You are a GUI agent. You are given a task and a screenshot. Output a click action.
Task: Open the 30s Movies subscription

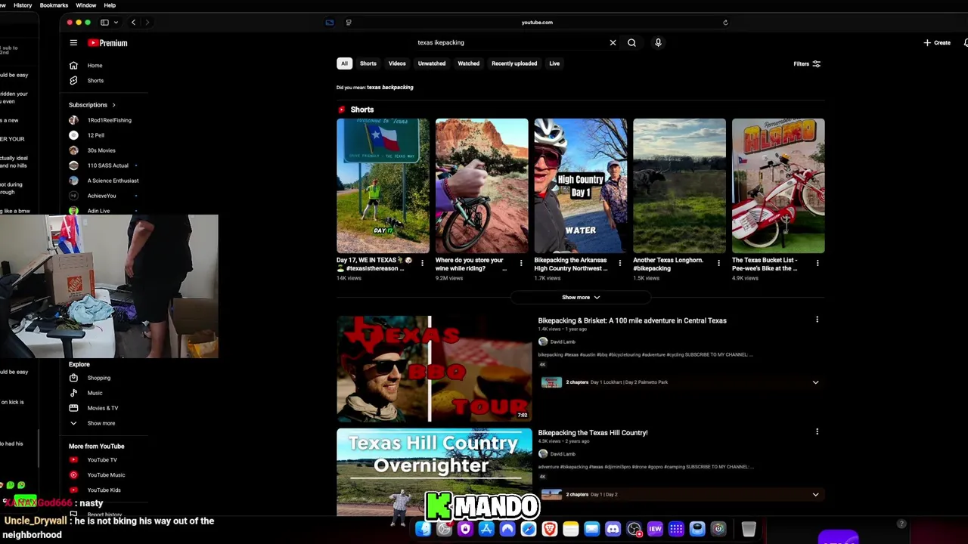103,150
